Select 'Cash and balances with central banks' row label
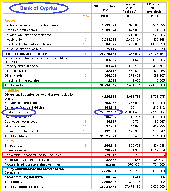This screenshot has width=169, height=192. (31, 25)
